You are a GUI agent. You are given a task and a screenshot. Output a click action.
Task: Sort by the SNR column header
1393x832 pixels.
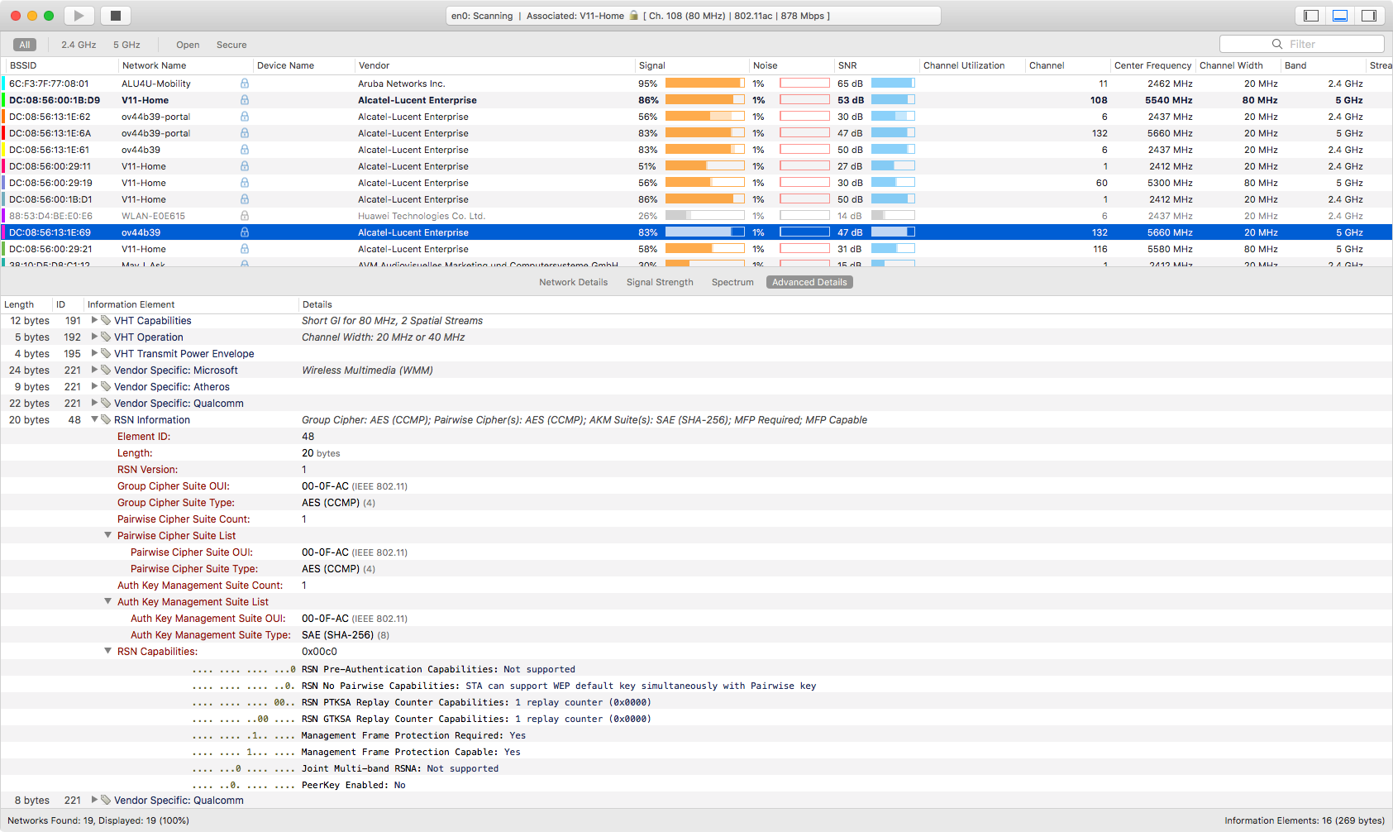(x=847, y=66)
